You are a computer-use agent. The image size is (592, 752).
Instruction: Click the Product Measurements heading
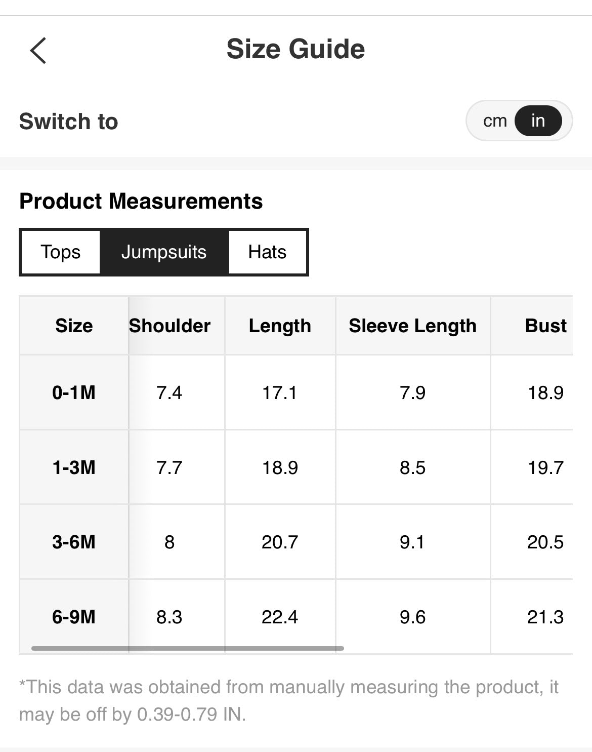141,201
